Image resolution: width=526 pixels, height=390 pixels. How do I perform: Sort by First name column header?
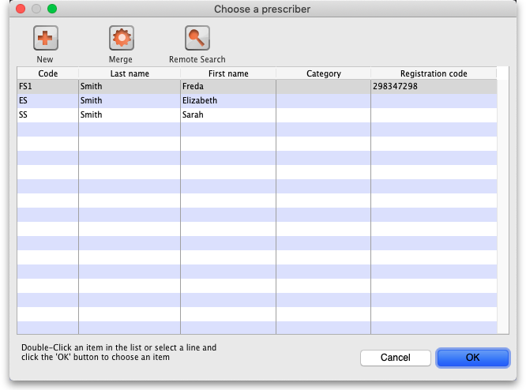(228, 73)
